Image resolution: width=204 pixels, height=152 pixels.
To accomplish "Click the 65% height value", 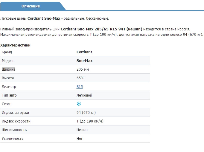I will (80, 78).
